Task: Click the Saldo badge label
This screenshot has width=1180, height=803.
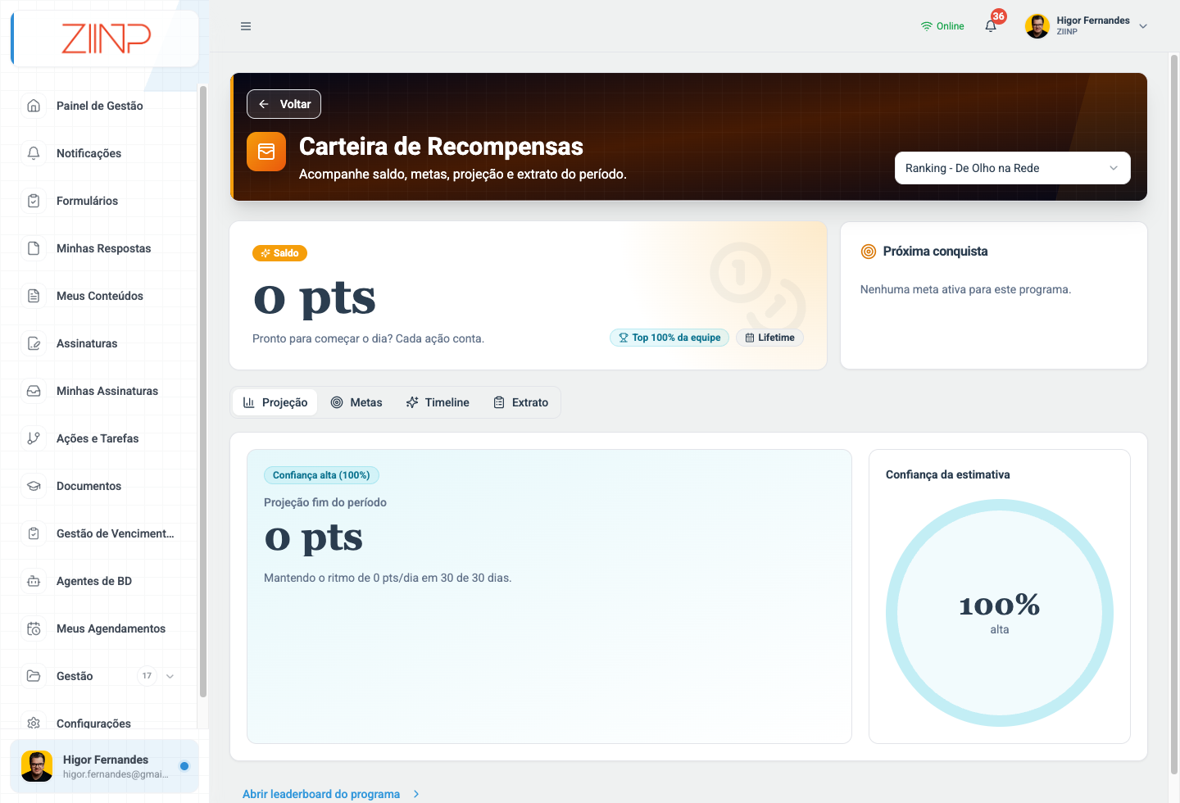Action: [x=279, y=253]
